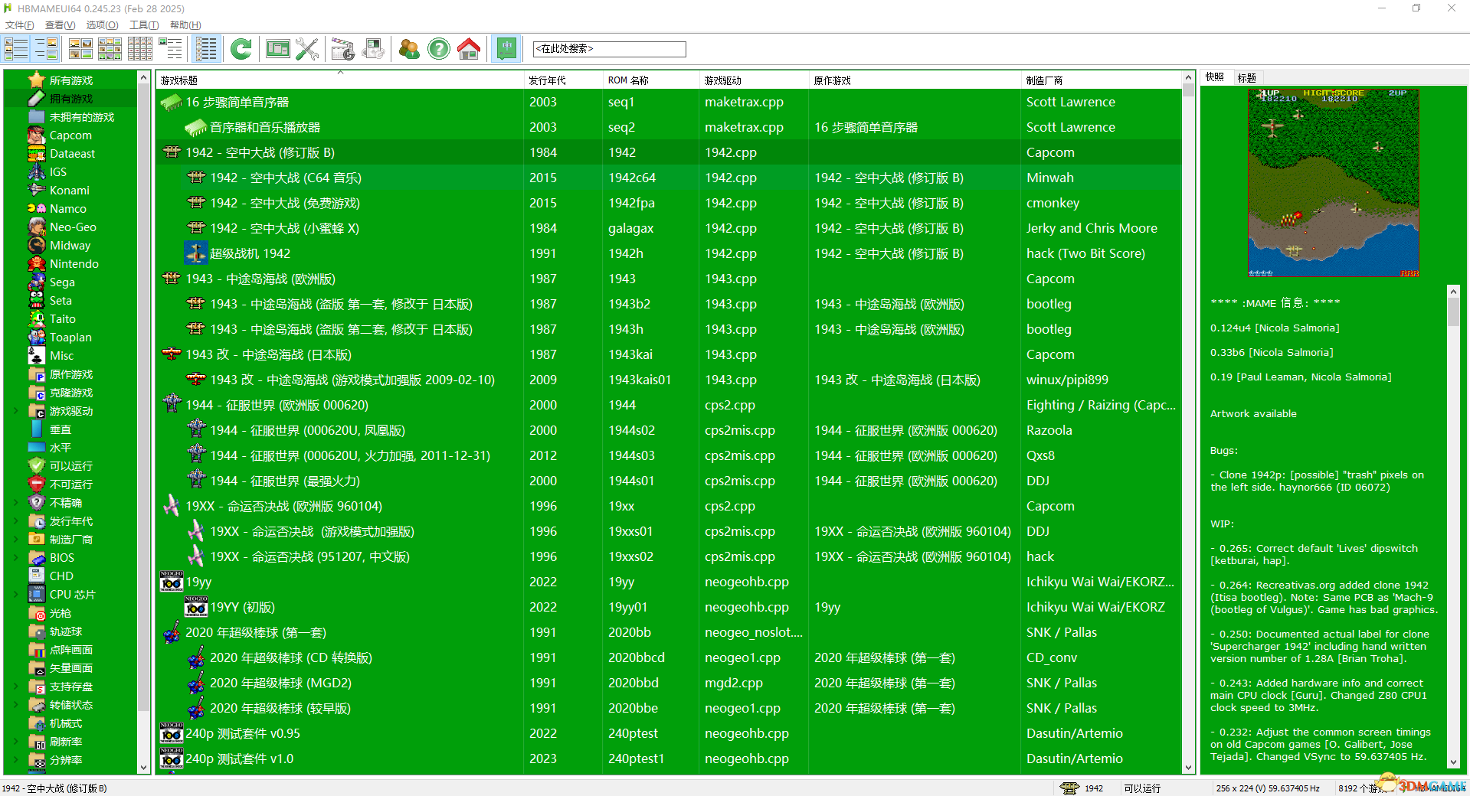Viewport: 1470px width, 796px height.
Task: Switch to the 快照 tab
Action: click(1215, 77)
